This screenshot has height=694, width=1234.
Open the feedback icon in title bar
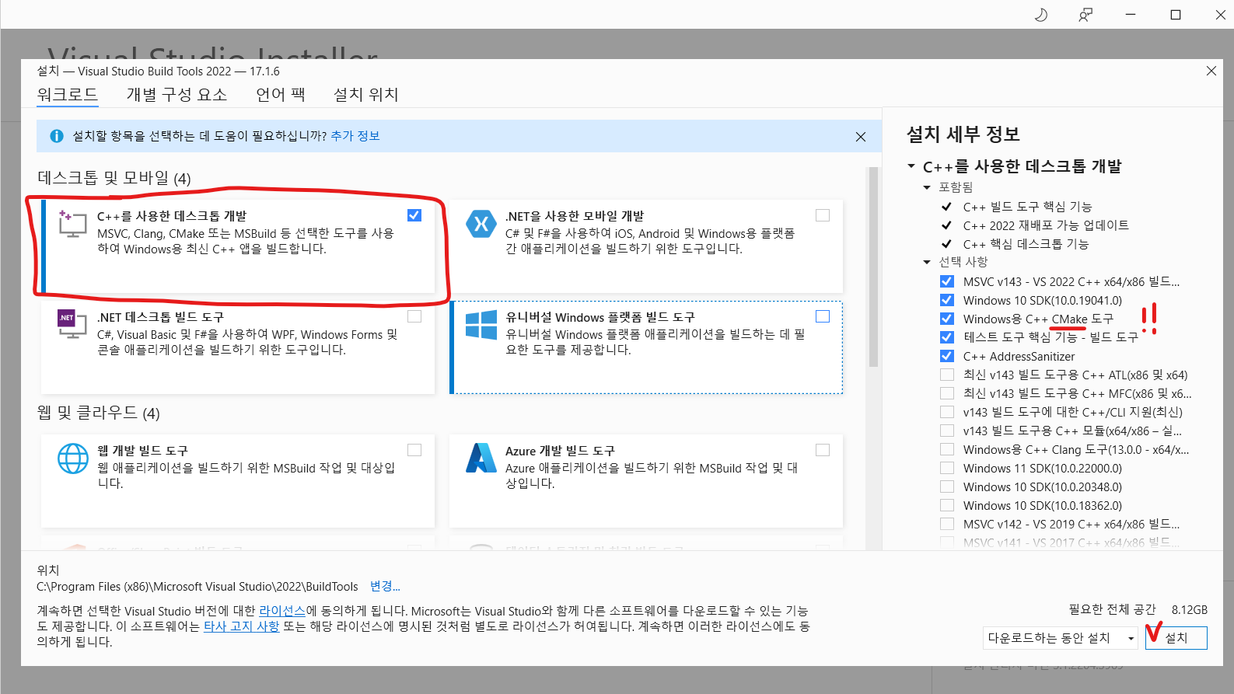(1085, 15)
